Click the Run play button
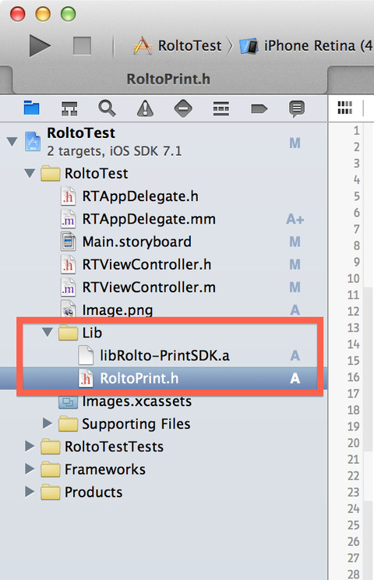Screen dimensions: 374x580 (x=40, y=46)
